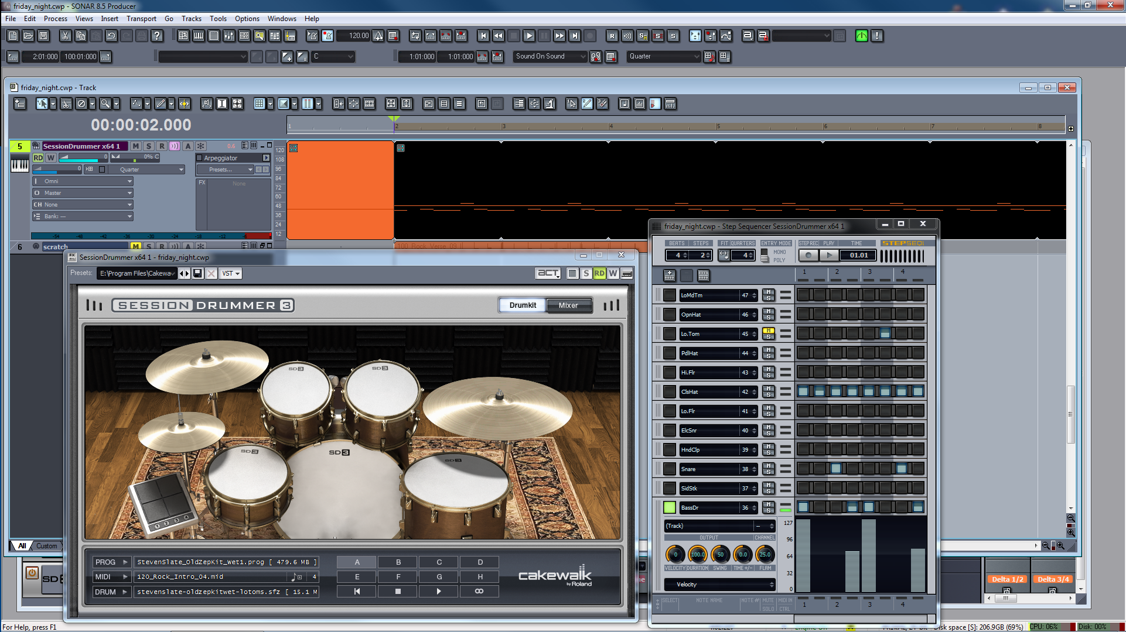
Task: Toggle RD read automation on track 5
Action: click(x=38, y=157)
